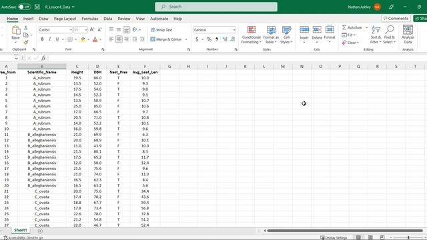Click the Insert Function fx icon
Viewport: 427px width, 240px height.
(x=43, y=58)
